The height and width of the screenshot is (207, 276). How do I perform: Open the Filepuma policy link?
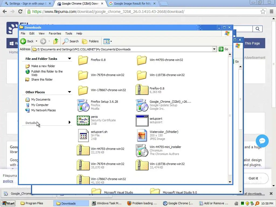8,181
